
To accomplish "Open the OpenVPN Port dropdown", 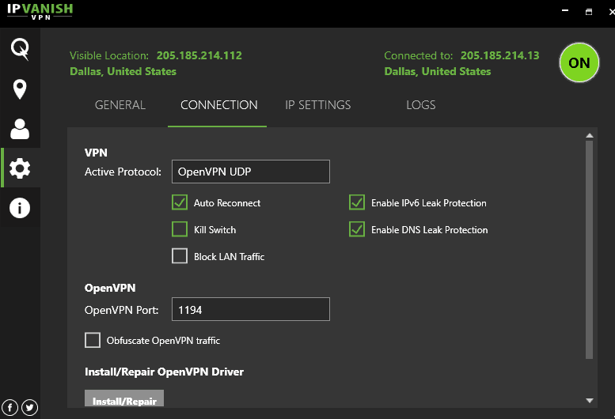I will [251, 309].
